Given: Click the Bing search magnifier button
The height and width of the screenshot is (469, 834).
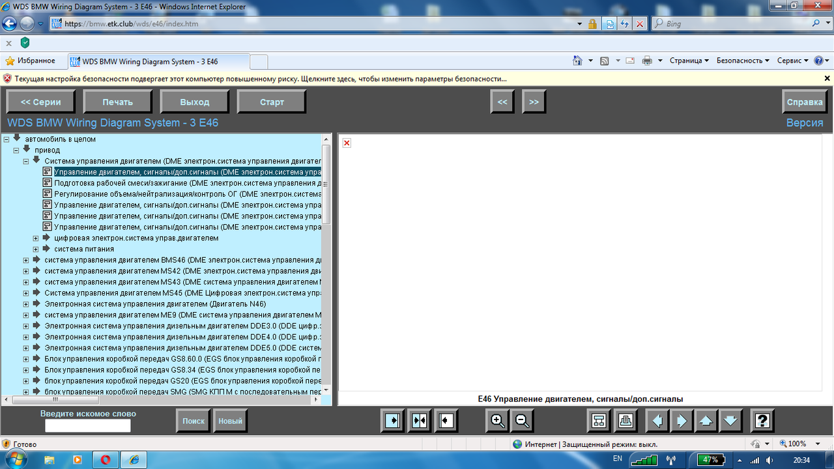Looking at the screenshot, I should (817, 23).
